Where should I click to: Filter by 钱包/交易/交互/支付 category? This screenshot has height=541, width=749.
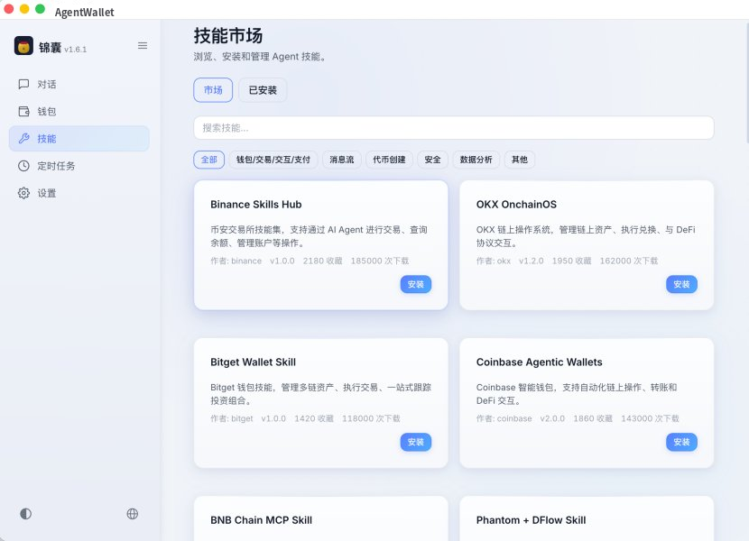click(x=273, y=160)
